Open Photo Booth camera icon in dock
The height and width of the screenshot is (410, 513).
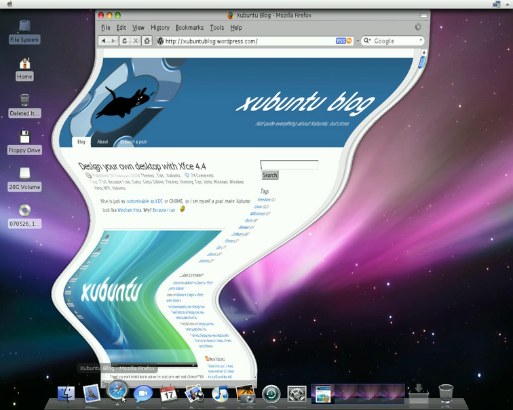click(x=246, y=393)
